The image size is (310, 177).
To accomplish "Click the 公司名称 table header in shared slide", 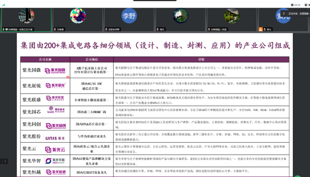I will [x=45, y=59].
